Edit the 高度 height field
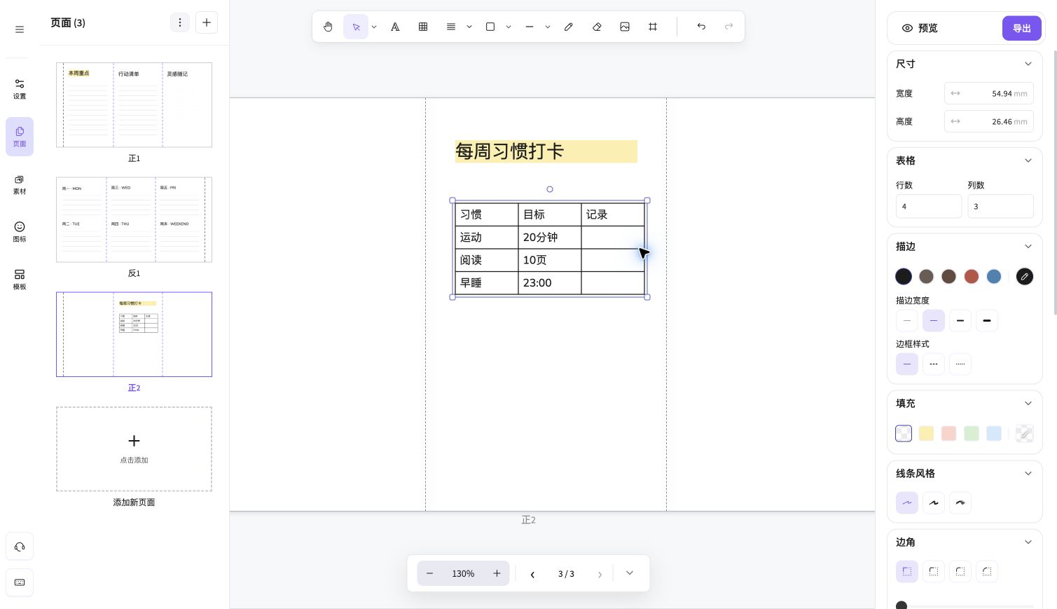Screen dimensions: 1057x609 point(989,121)
